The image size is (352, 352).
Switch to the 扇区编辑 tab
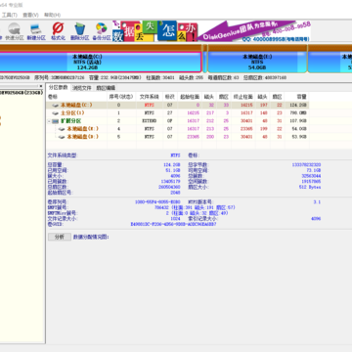pos(106,88)
